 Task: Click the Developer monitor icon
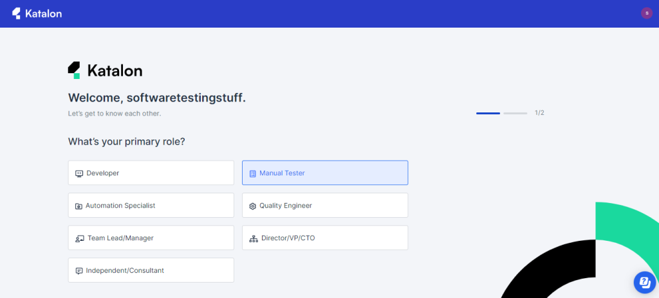(x=79, y=173)
